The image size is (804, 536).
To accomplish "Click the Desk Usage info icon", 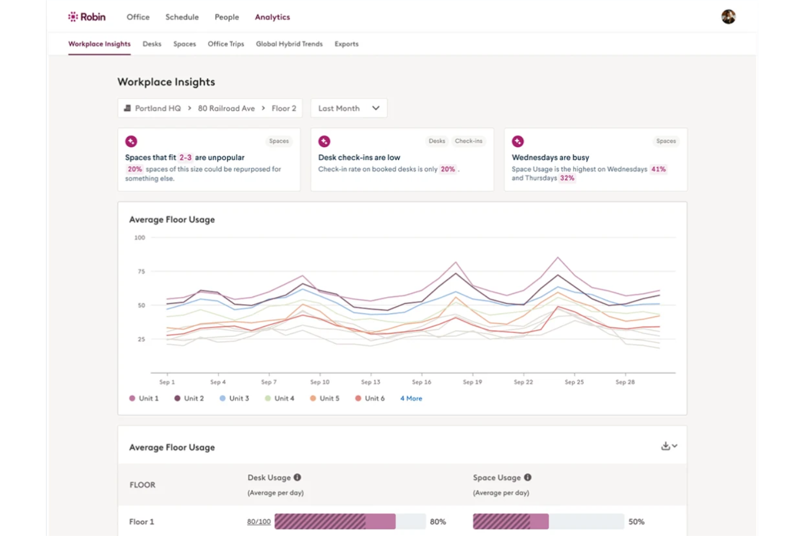I will point(297,477).
